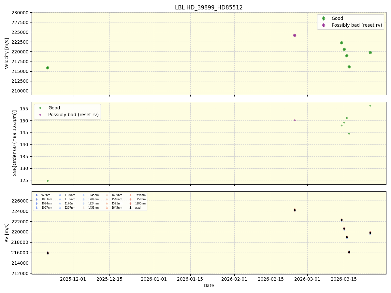Image resolution: width=391 pixels, height=293 pixels.
Task: Click the 1453nm legend text label
Action: coord(94,208)
